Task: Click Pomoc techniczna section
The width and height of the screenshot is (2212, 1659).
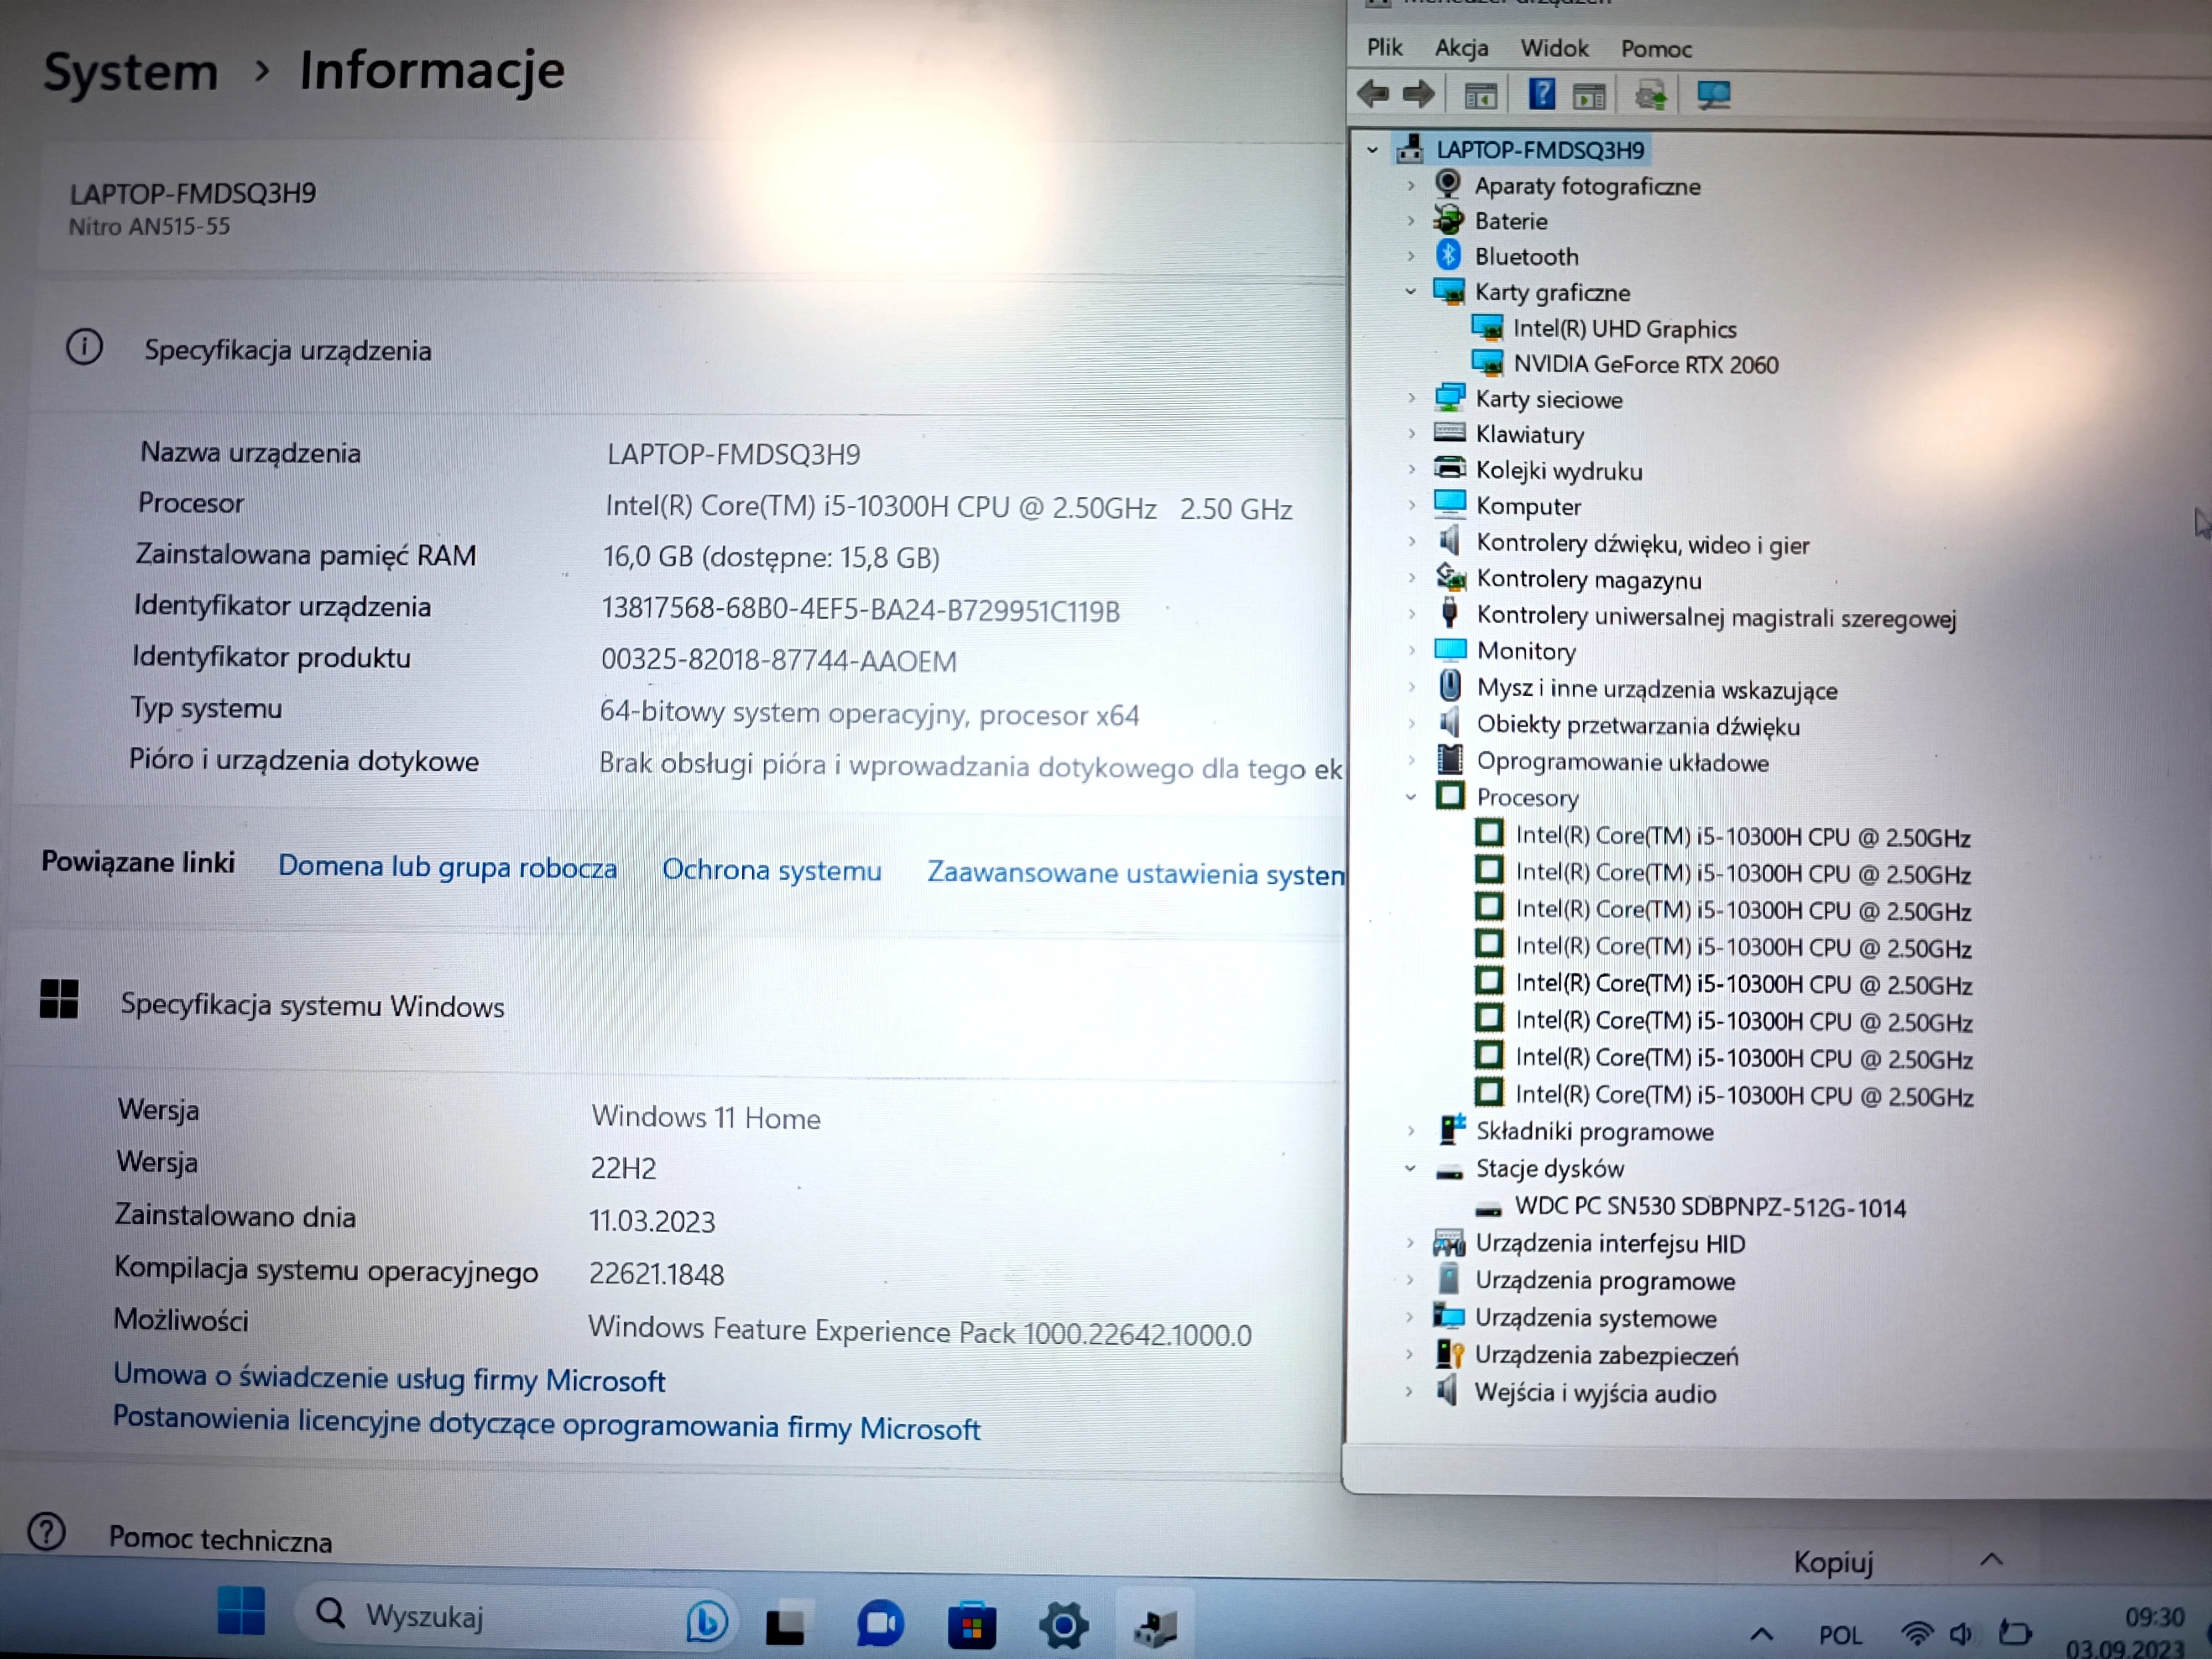Action: [x=220, y=1539]
